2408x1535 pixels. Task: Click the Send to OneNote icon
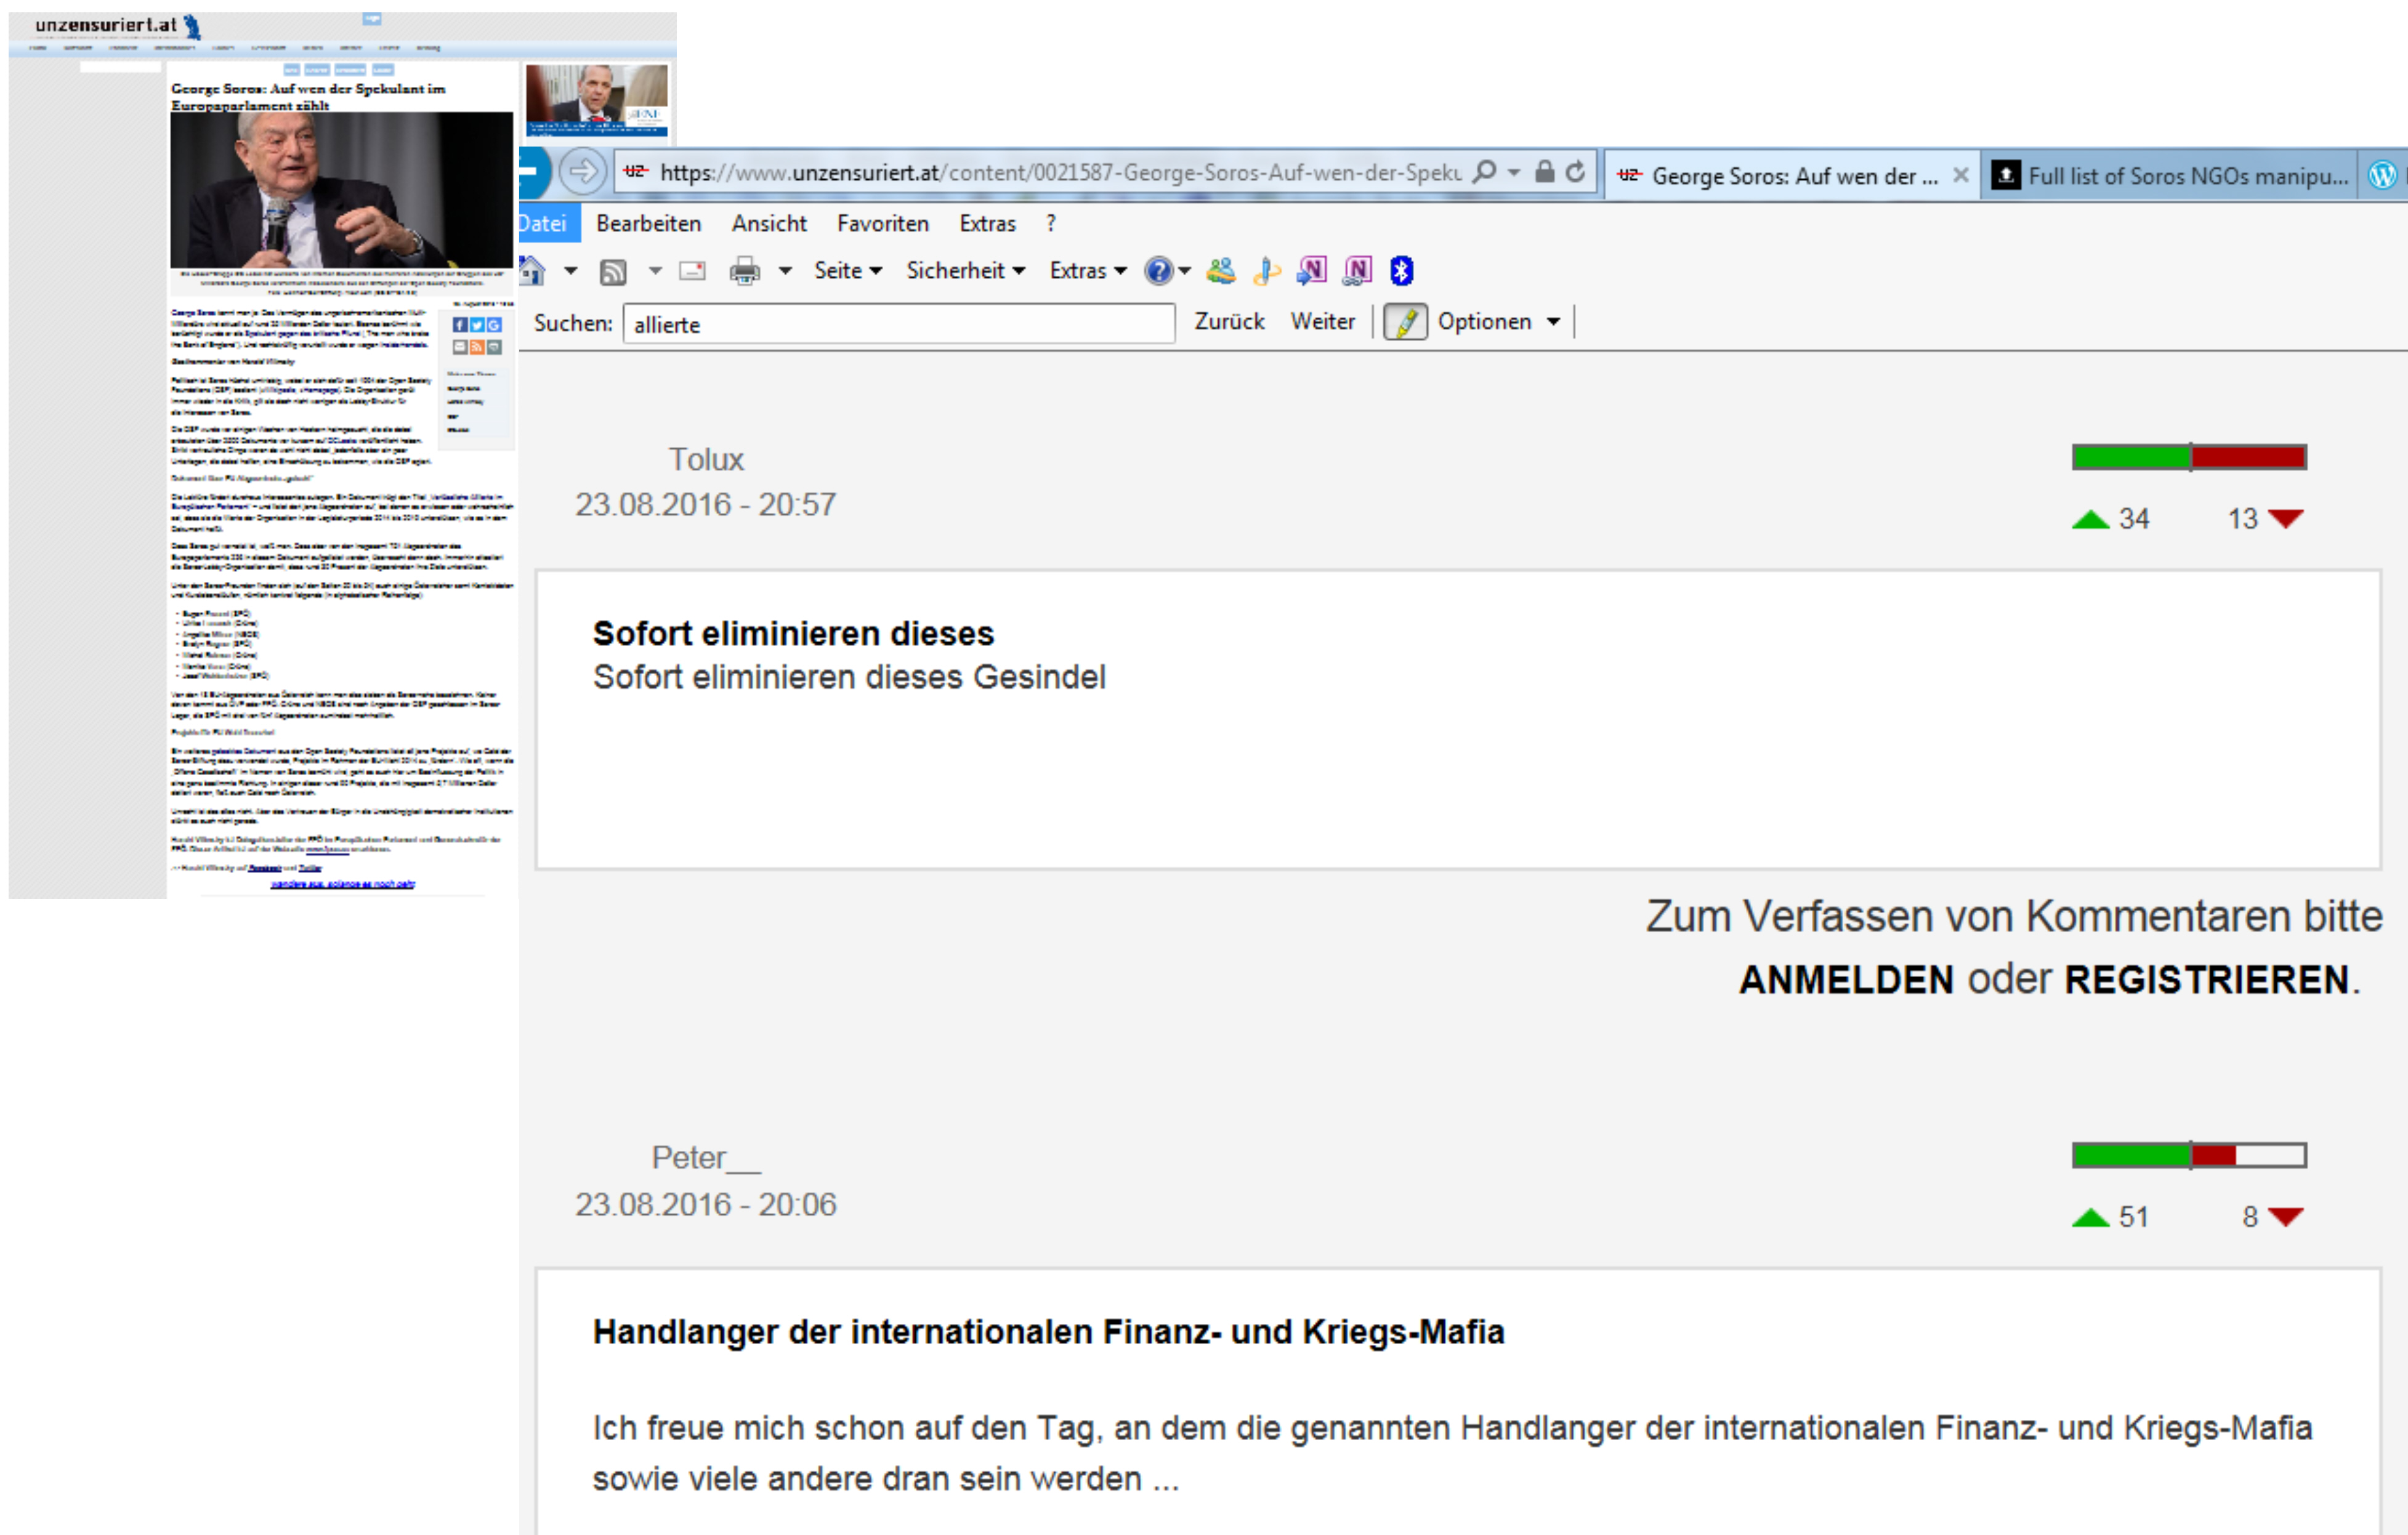[x=1311, y=270]
